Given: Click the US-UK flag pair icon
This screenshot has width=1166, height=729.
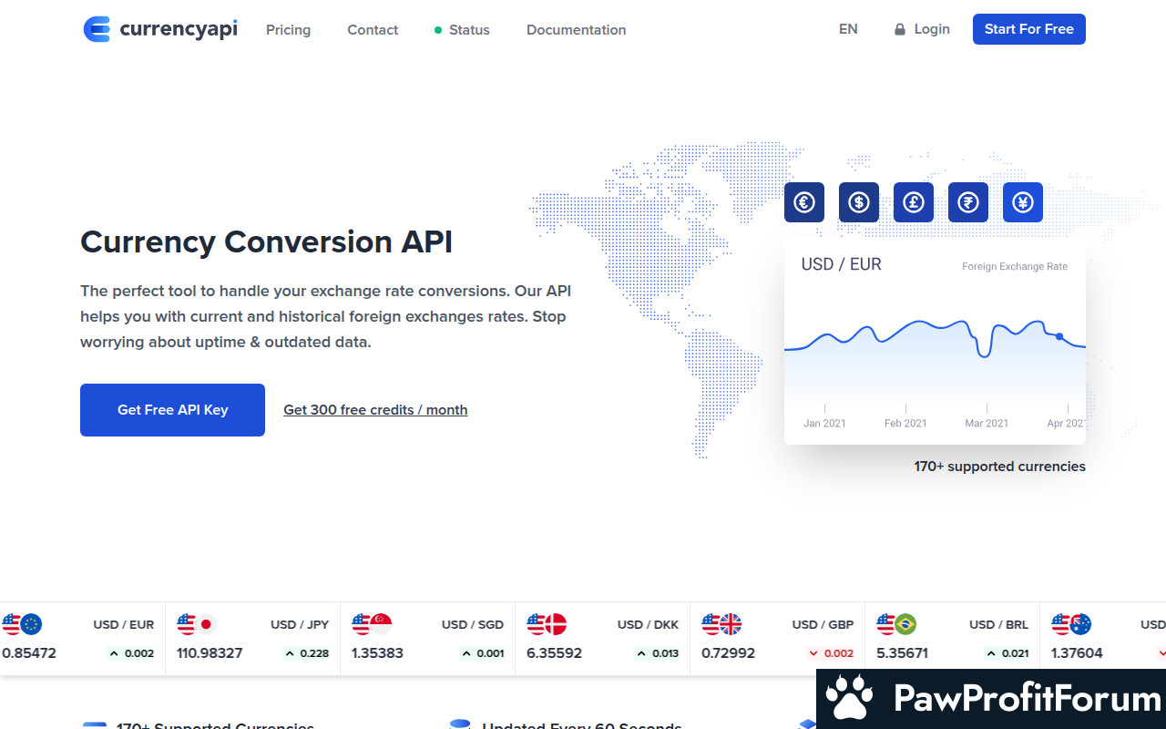Looking at the screenshot, I should pyautogui.click(x=721, y=624).
